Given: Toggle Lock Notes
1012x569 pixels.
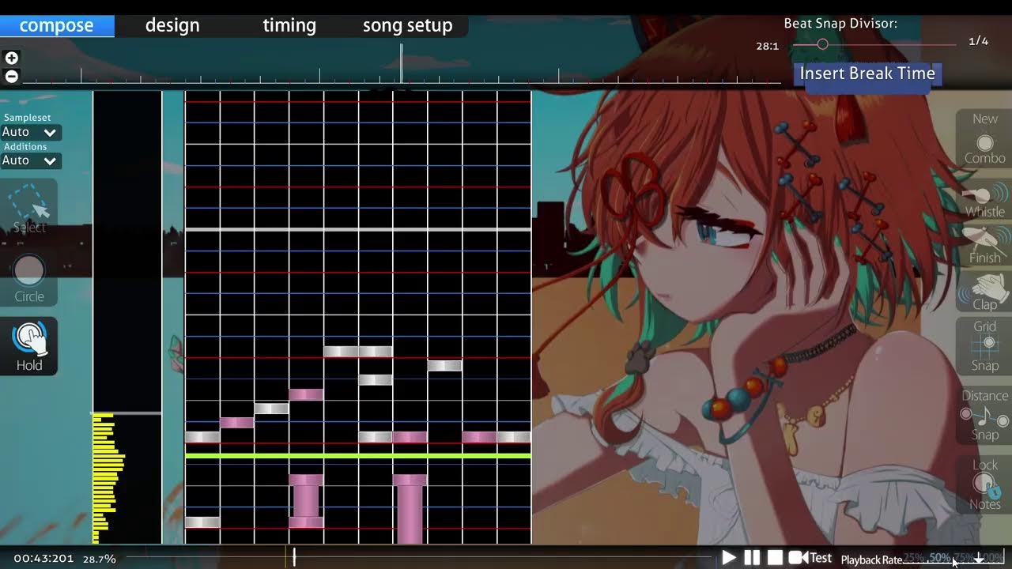Looking at the screenshot, I should pos(984,484).
